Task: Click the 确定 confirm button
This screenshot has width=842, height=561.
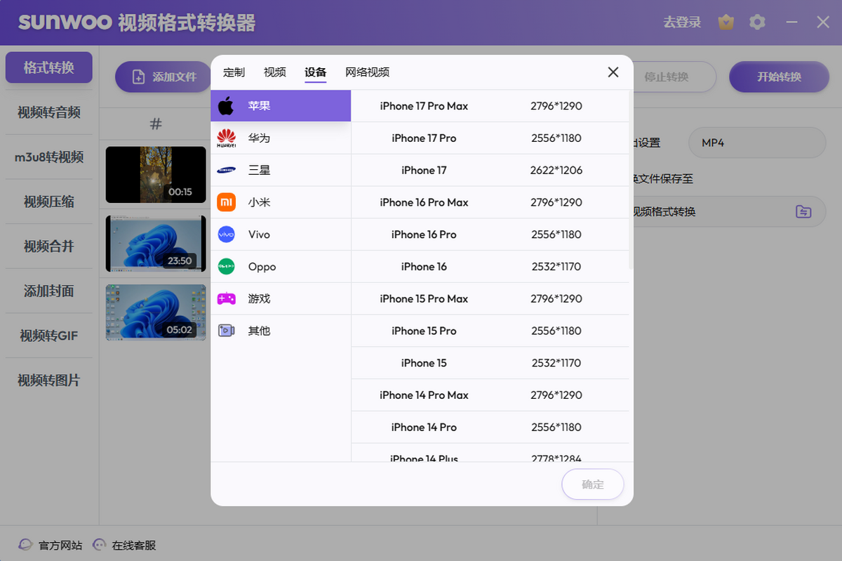Action: (592, 484)
